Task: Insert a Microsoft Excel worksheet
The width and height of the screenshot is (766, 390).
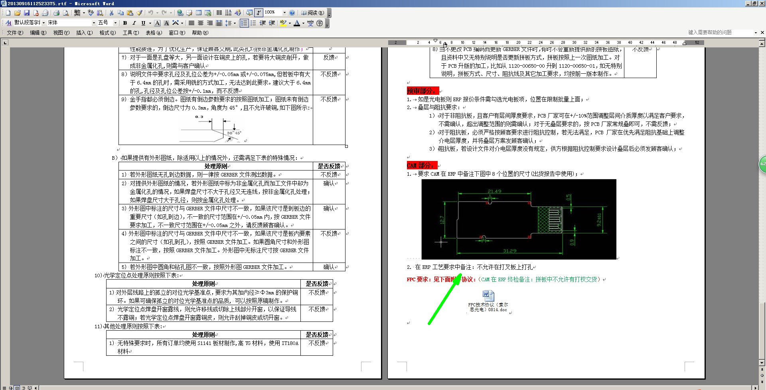Action: (208, 13)
